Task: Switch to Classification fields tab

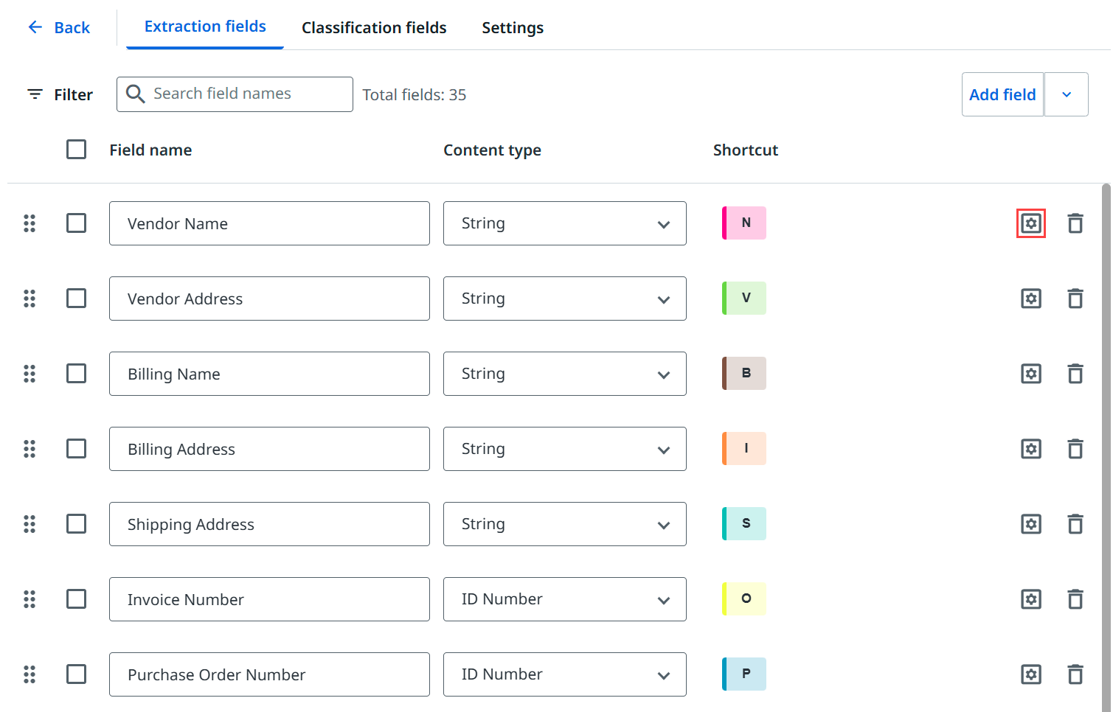Action: pos(374,28)
